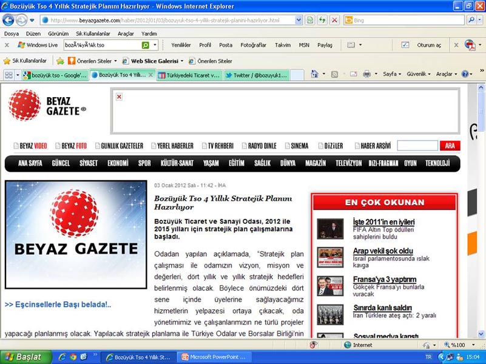Expand Bing search options dropdown
This screenshot has width=486, height=364.
click(x=480, y=20)
